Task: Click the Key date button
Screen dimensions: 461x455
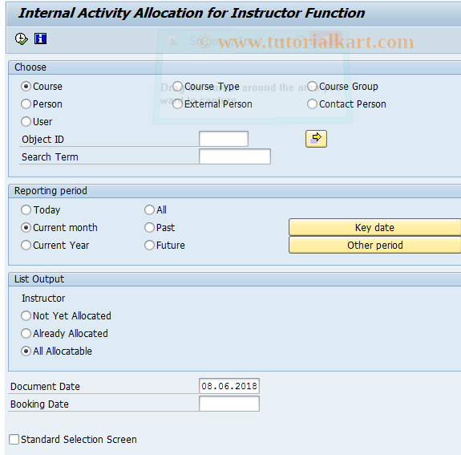Action: click(374, 227)
